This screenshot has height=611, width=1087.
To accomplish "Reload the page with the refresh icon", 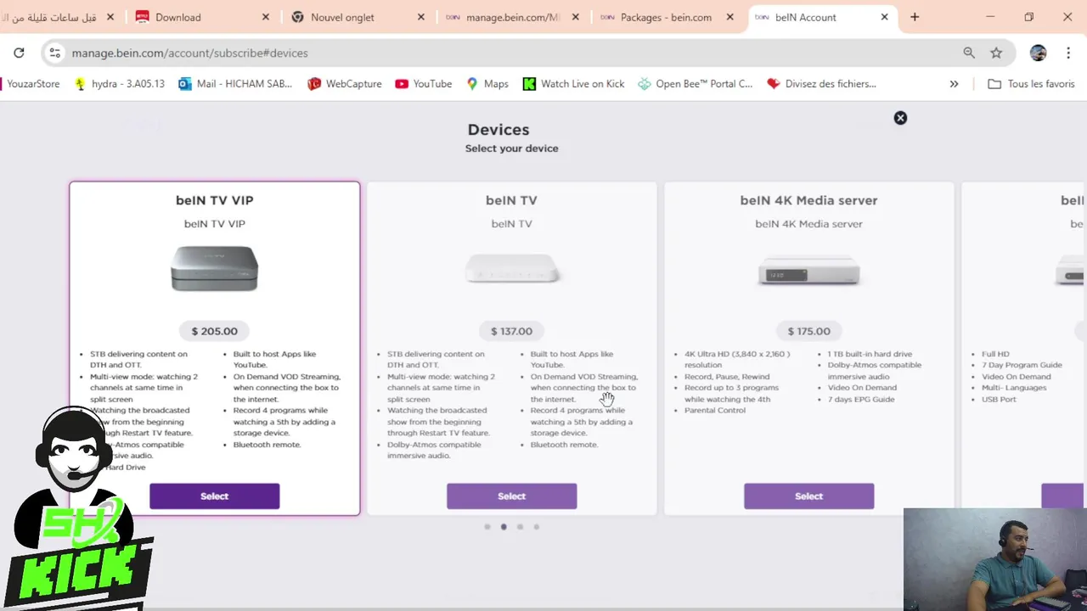I will pyautogui.click(x=19, y=53).
